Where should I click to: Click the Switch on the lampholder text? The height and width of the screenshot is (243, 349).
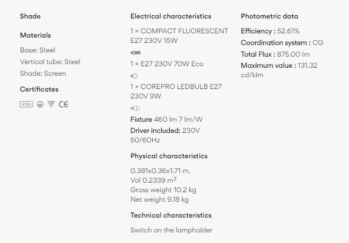171,230
